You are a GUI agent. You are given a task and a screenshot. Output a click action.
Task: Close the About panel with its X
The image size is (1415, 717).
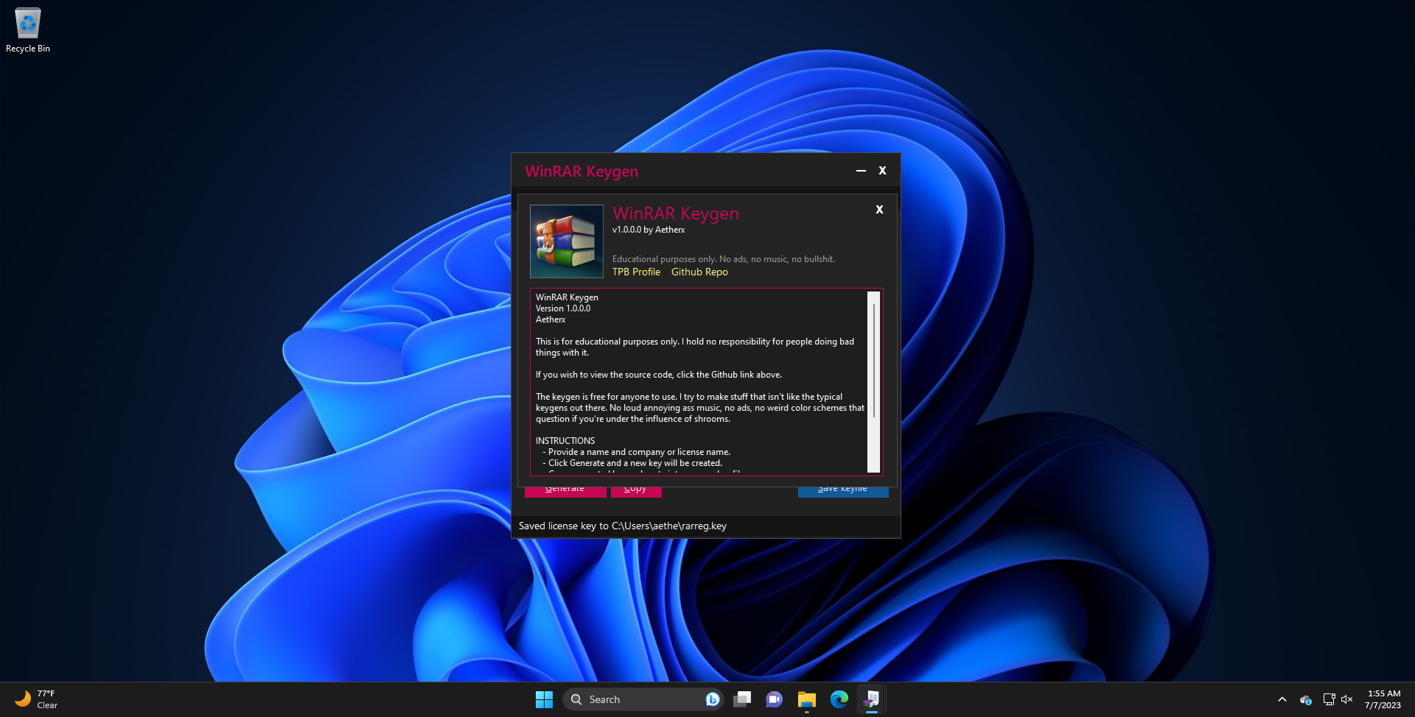click(879, 210)
